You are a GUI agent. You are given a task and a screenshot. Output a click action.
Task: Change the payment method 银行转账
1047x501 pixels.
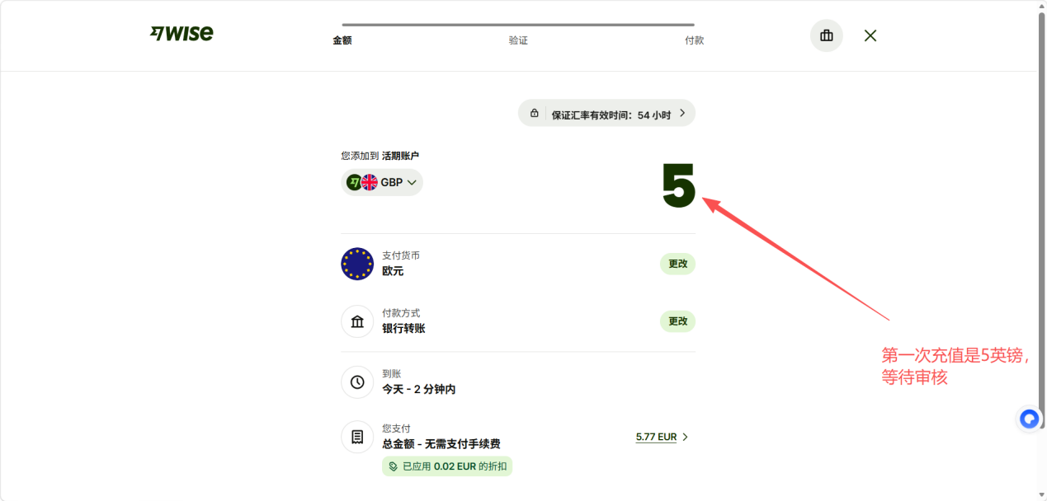point(677,321)
